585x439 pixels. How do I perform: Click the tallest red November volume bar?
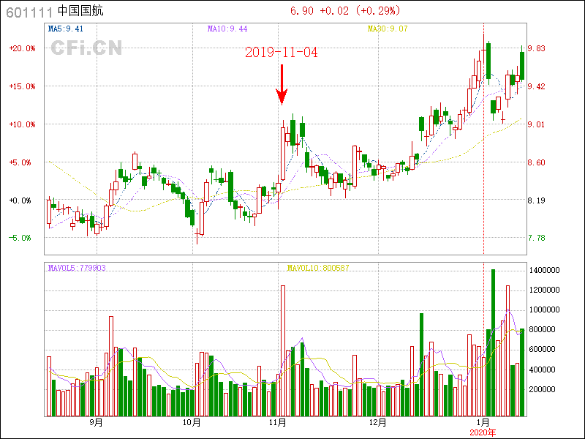tap(283, 351)
